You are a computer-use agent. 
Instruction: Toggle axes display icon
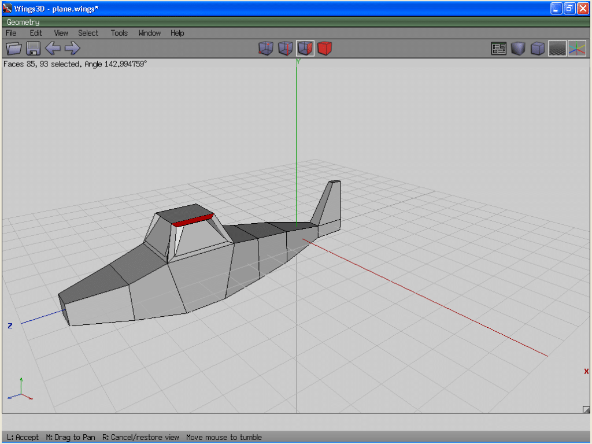577,49
